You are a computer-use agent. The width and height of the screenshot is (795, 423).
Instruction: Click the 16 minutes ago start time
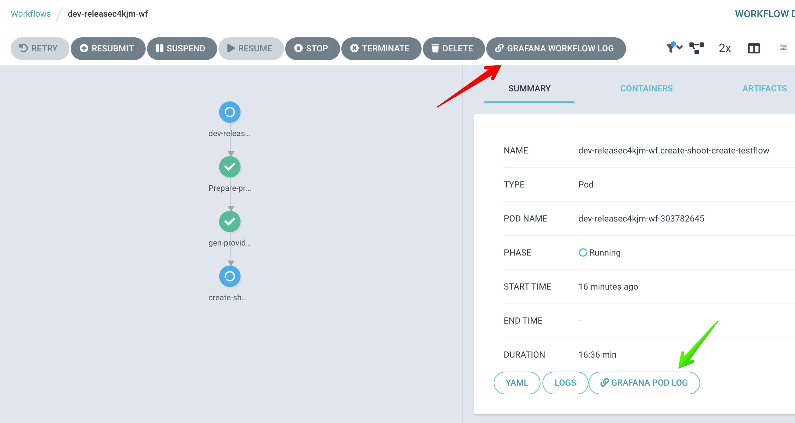click(x=608, y=287)
